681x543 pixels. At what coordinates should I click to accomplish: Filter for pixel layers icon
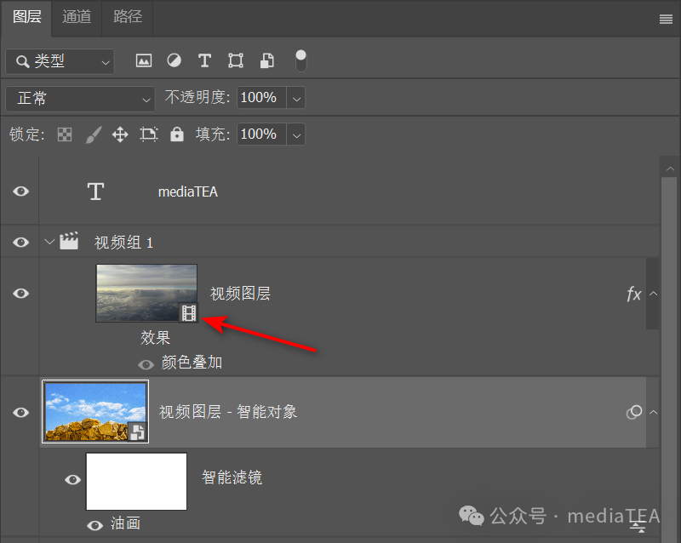coord(144,60)
